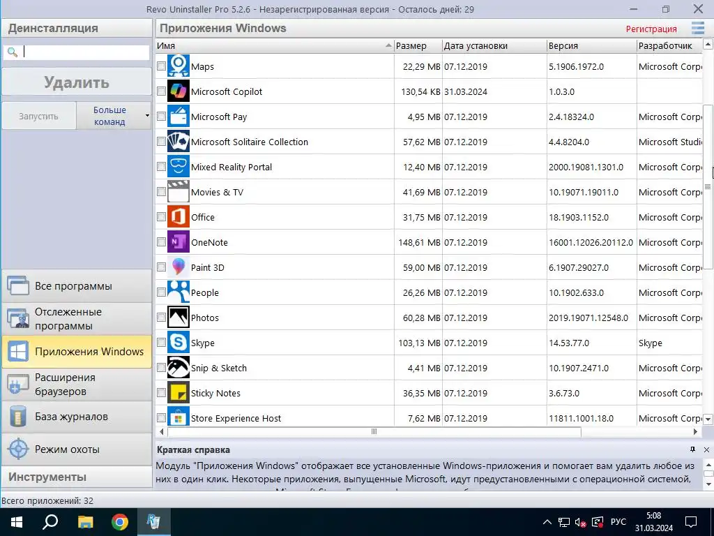
Task: Launch Google Chrome from the taskbar
Action: click(120, 522)
